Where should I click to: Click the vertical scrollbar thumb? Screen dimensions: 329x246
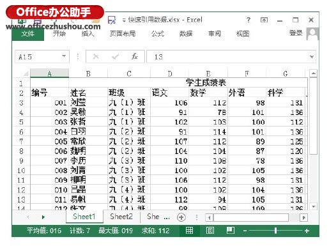click(x=313, y=116)
